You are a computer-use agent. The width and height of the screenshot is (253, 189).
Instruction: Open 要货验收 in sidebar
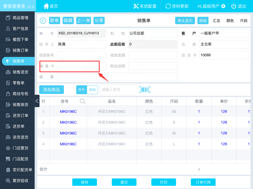[17, 181]
